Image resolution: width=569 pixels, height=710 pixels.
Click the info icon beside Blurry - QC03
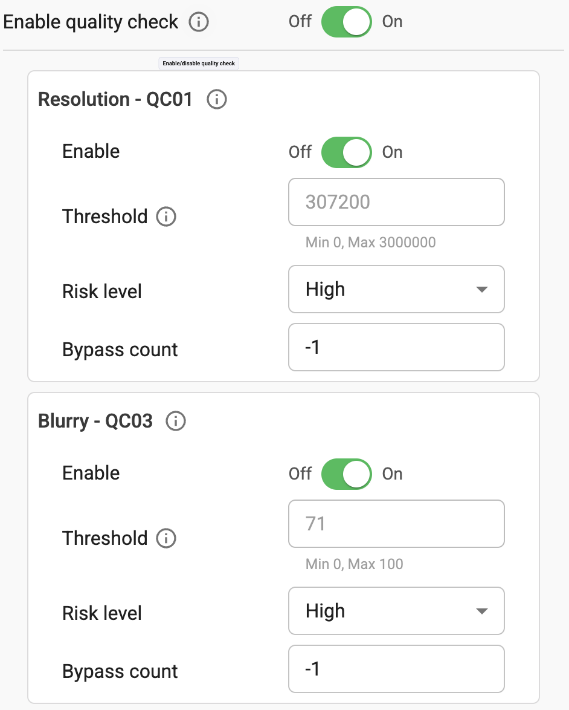tap(175, 421)
